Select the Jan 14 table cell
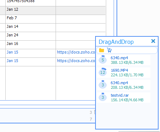160x132 pixels. 31,28
